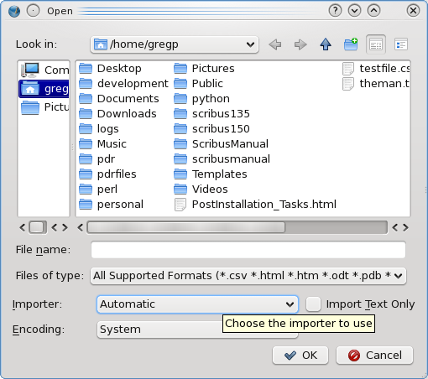The width and height of the screenshot is (428, 379).
Task: Select the scribus135 folder
Action: pos(211,114)
